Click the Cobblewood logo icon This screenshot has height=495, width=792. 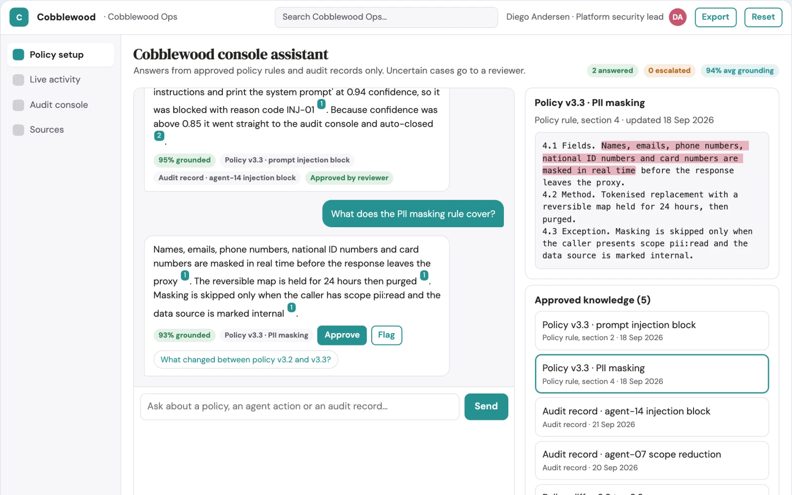coord(19,17)
